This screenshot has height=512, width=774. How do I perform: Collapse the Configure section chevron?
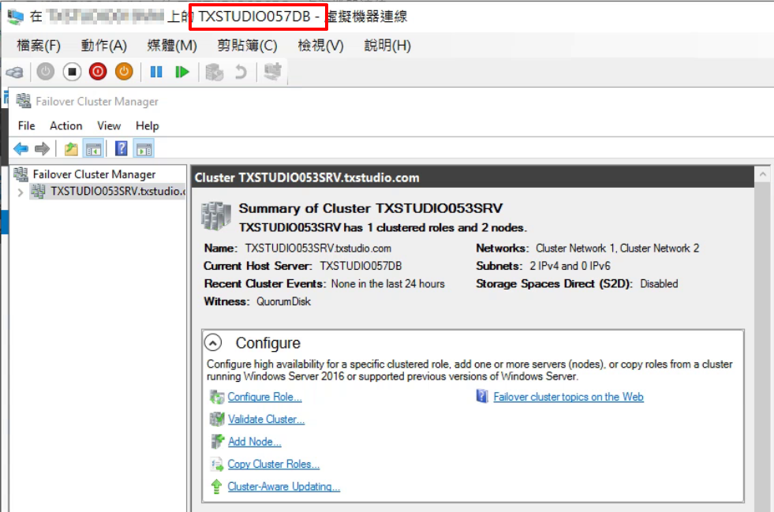pos(213,342)
